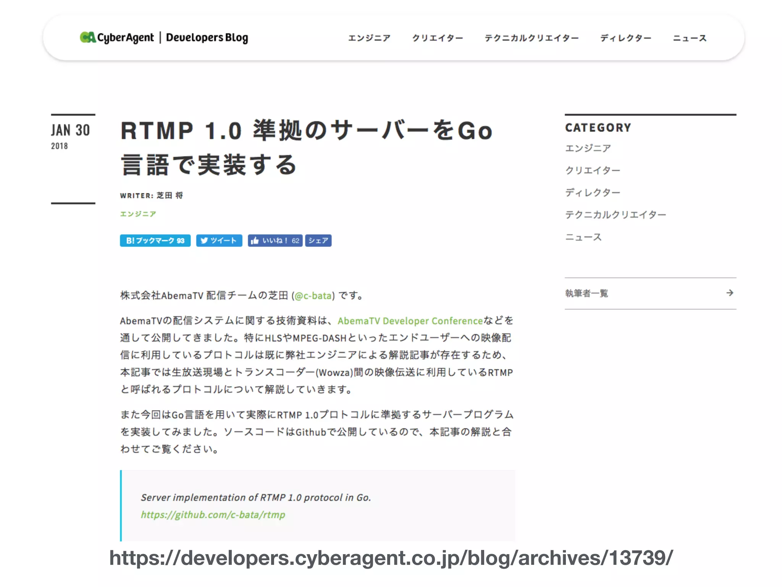Image resolution: width=782 pixels, height=587 pixels.
Task: Select ディレクター in CATEGORY sidebar
Action: pyautogui.click(x=593, y=193)
